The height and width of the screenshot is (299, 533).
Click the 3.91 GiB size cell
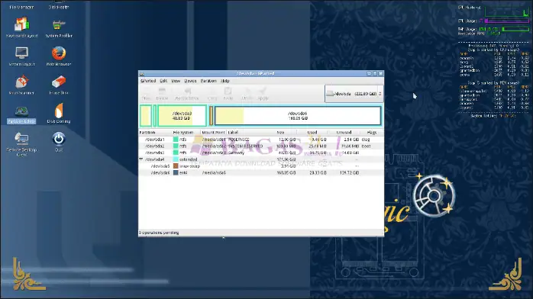288,166
